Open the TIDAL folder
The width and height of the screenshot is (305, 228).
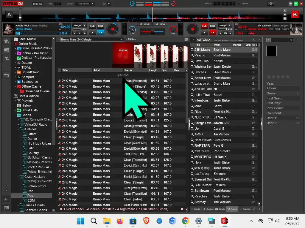26,67
